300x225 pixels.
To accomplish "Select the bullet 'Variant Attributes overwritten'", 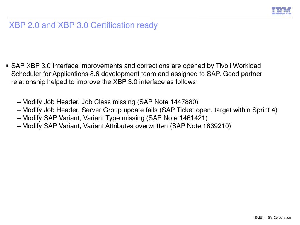I will point(124,126).
